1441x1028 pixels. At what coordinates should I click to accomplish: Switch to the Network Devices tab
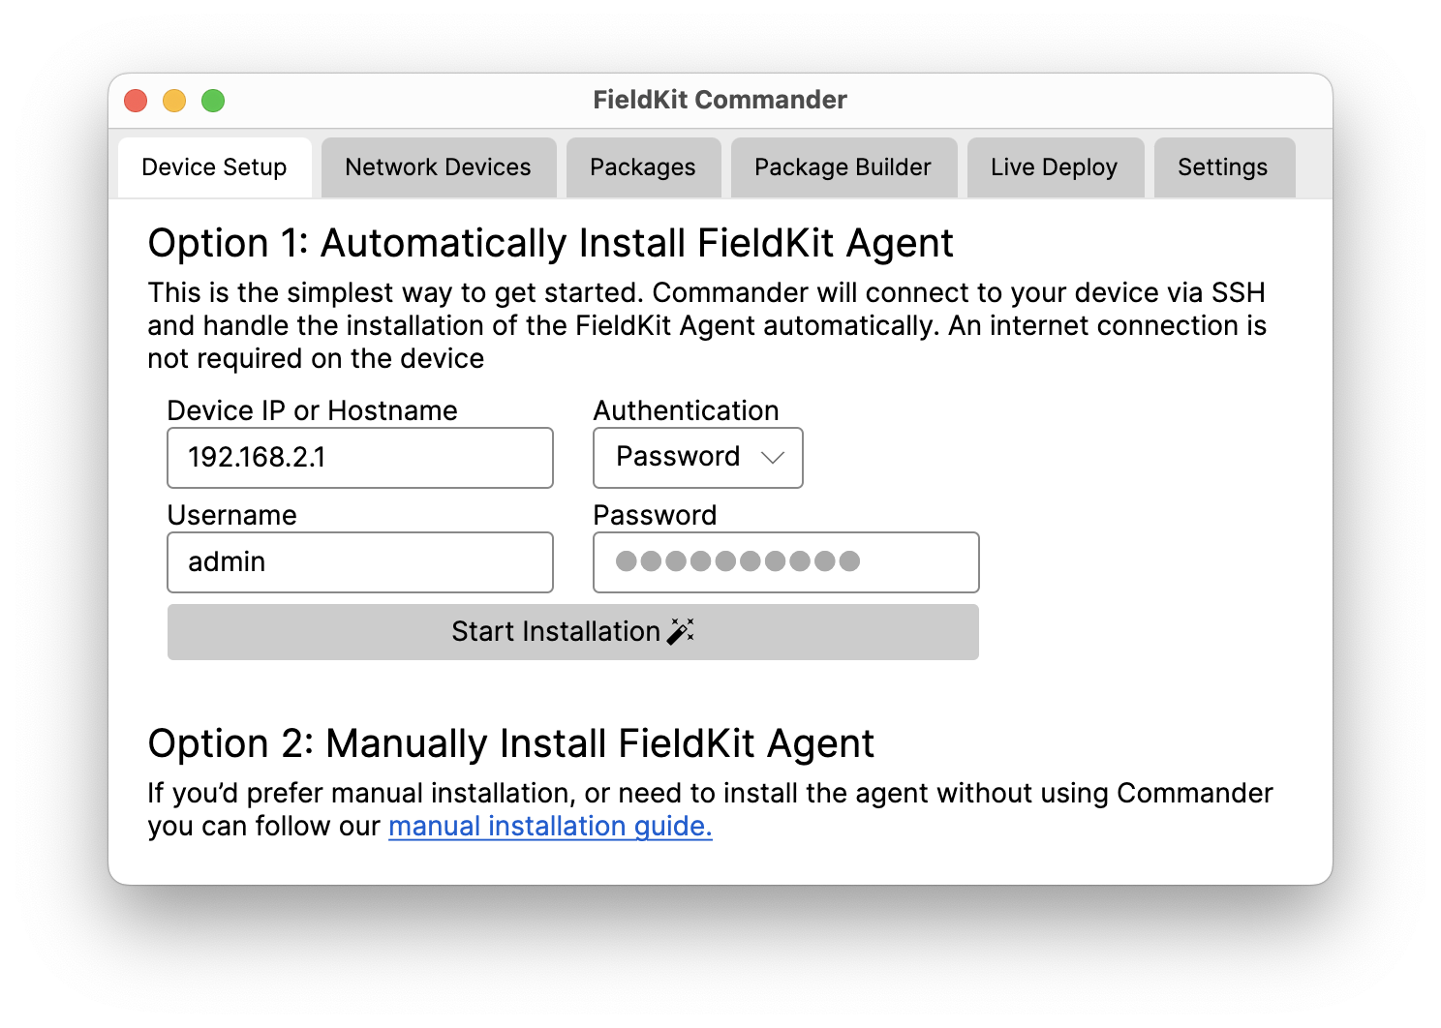point(438,167)
